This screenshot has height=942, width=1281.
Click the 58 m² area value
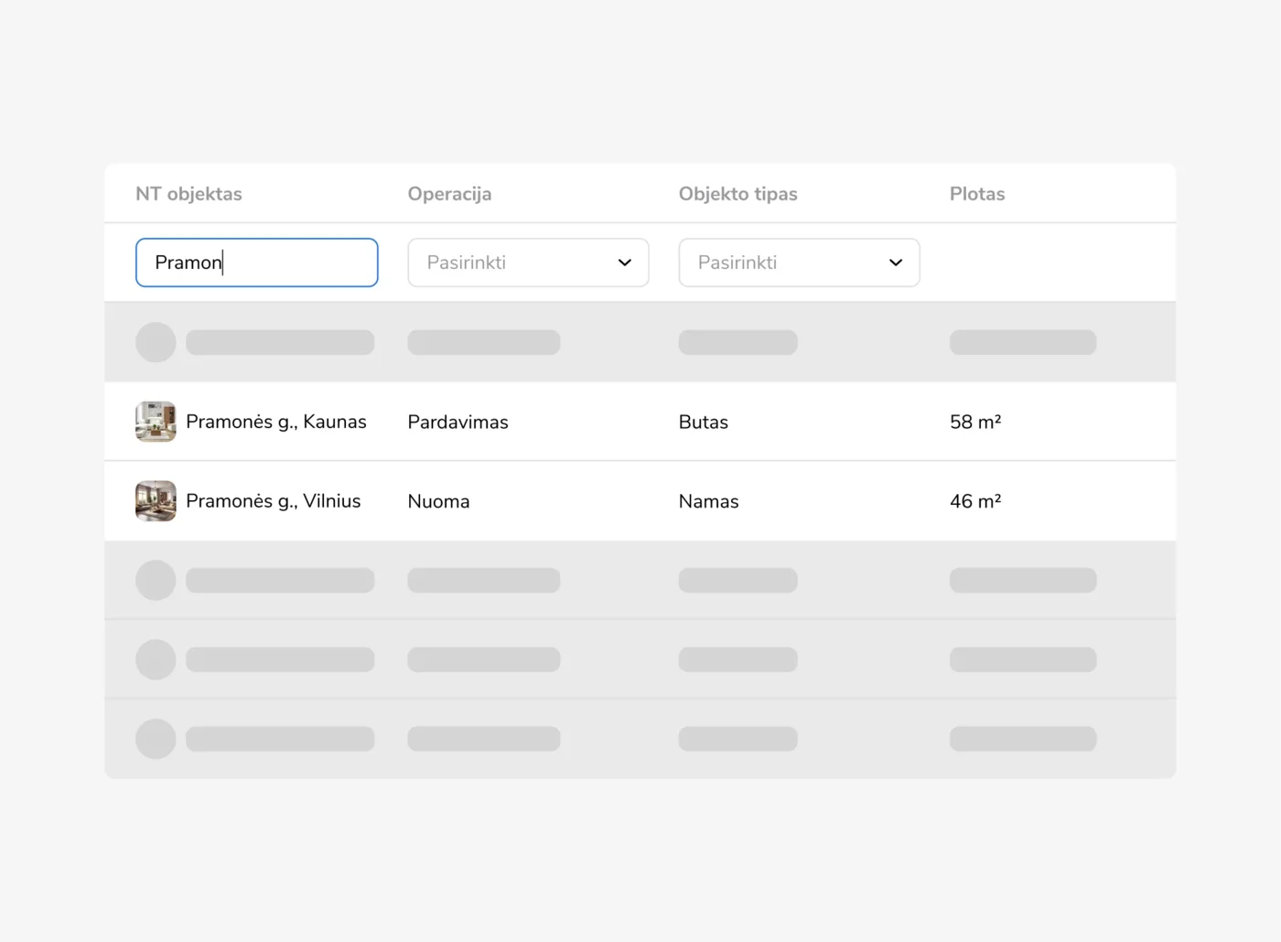(x=974, y=423)
